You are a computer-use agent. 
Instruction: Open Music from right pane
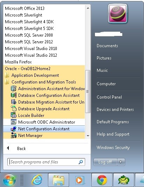102,70
